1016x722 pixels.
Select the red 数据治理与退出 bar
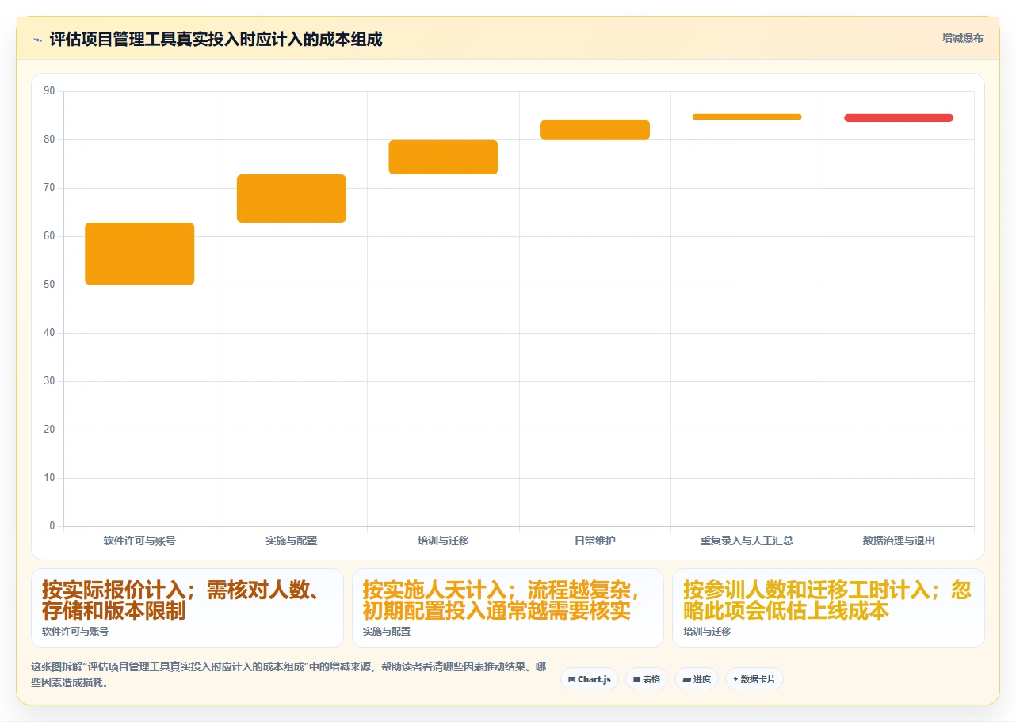click(x=899, y=118)
